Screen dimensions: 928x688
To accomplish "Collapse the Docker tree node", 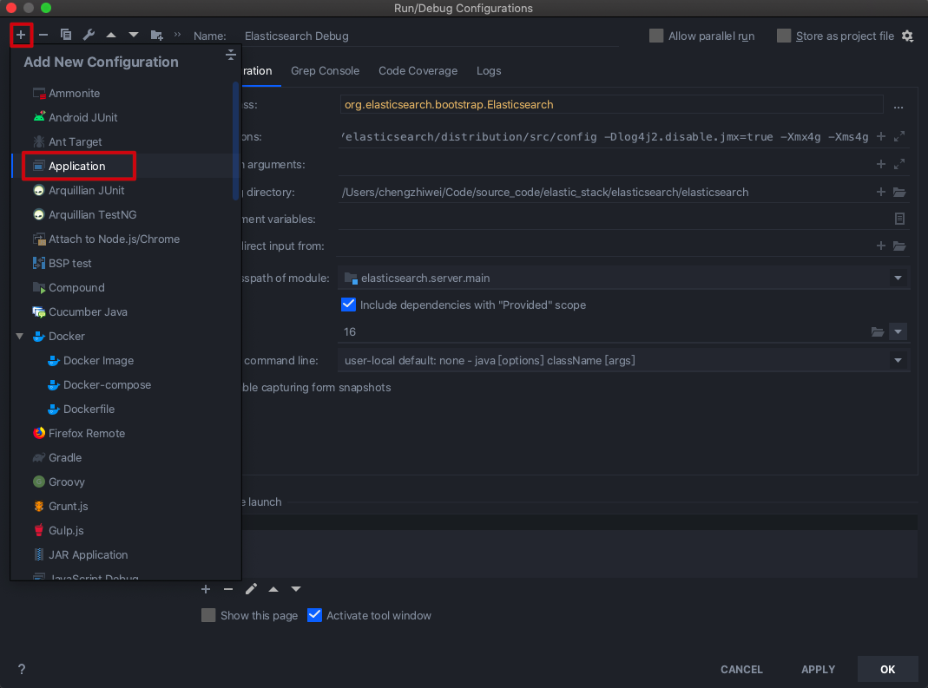I will click(20, 336).
